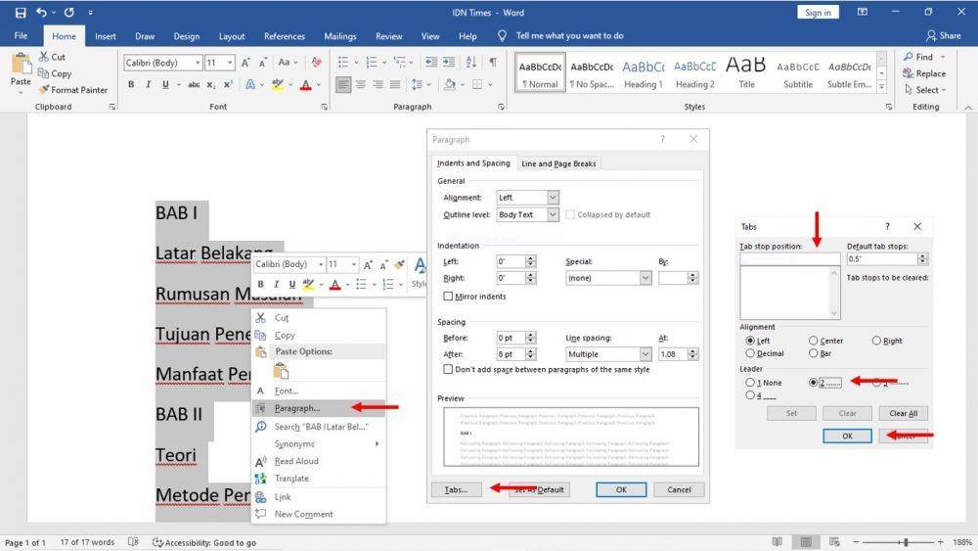Screen dimensions: 978x551
Task: Click the zoom slider handle in status bar
Action: point(906,542)
